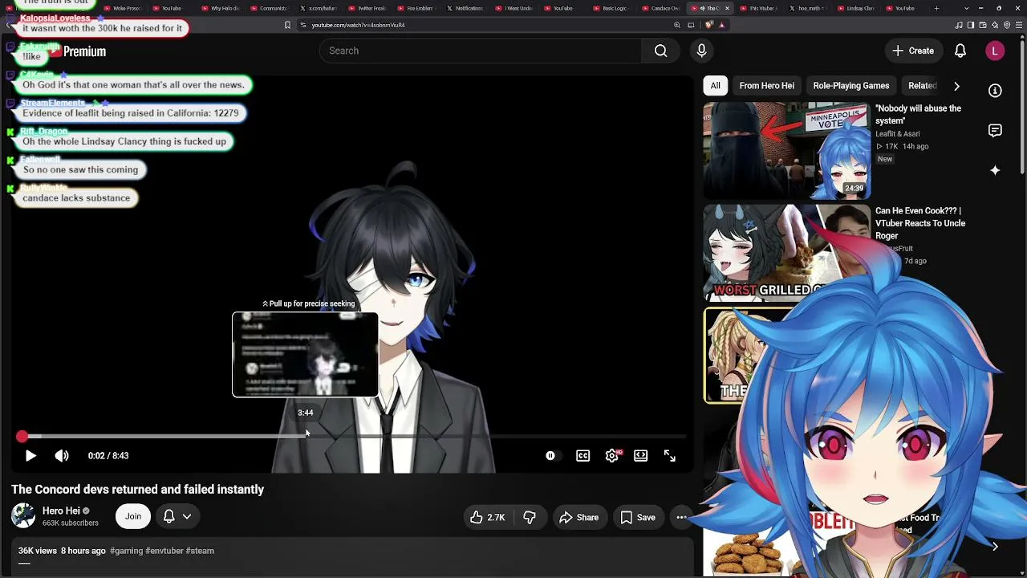Open the notification bell dropdown for Hero Hei
The image size is (1027, 578).
pyautogui.click(x=177, y=516)
